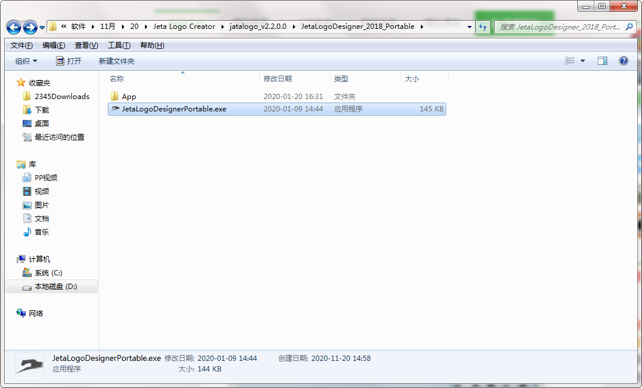Click the 145 KB size cell
The height and width of the screenshot is (388, 642).
pos(432,109)
